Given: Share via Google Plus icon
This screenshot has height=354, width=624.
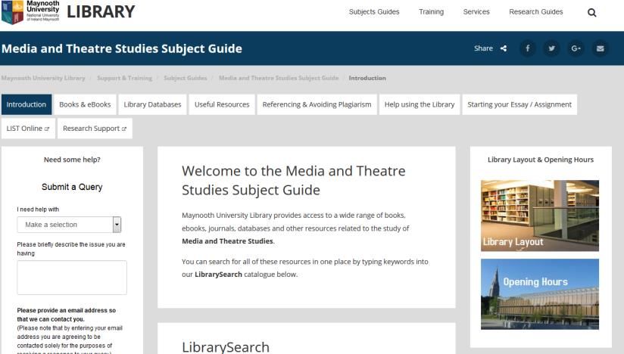Looking at the screenshot, I should [x=576, y=48].
